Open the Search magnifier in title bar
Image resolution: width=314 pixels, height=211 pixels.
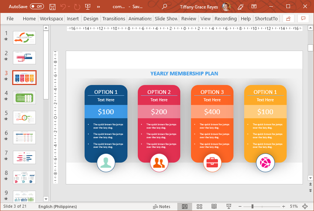[164, 7]
